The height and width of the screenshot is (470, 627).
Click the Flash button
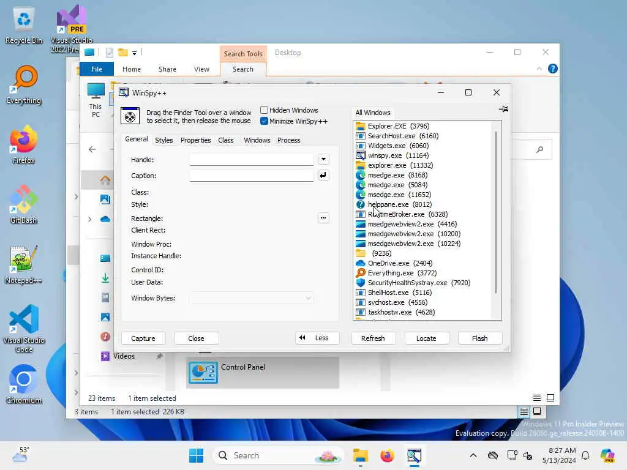coord(480,338)
